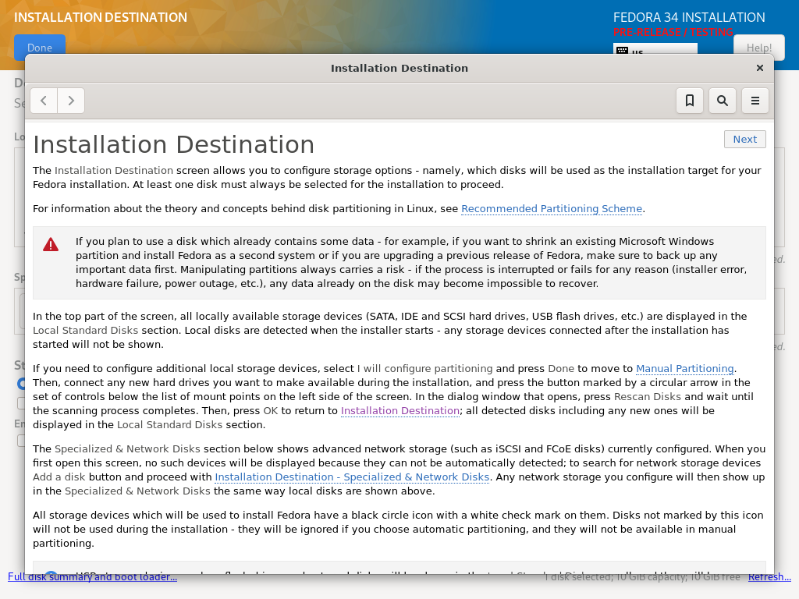Open the bookmarks button in help viewer
The width and height of the screenshot is (799, 599).
pos(690,101)
